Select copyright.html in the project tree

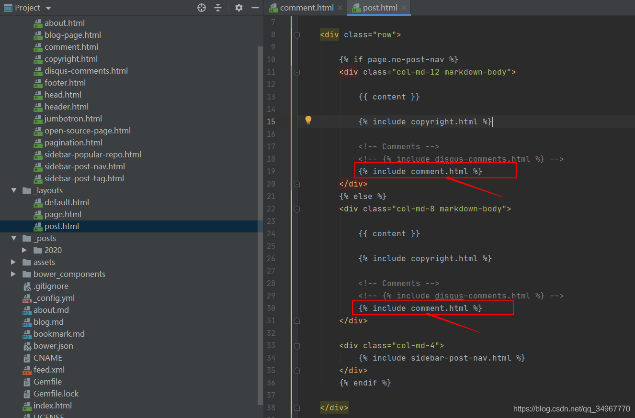pos(71,59)
